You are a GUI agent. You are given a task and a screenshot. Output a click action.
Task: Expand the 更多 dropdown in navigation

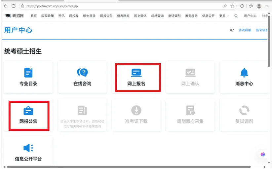224,16
